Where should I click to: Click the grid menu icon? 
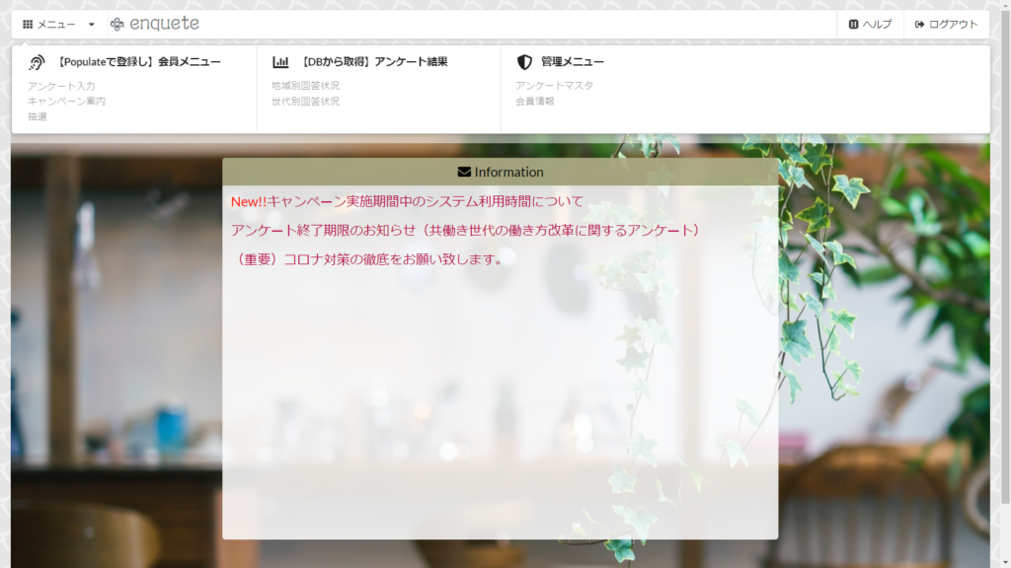28,25
